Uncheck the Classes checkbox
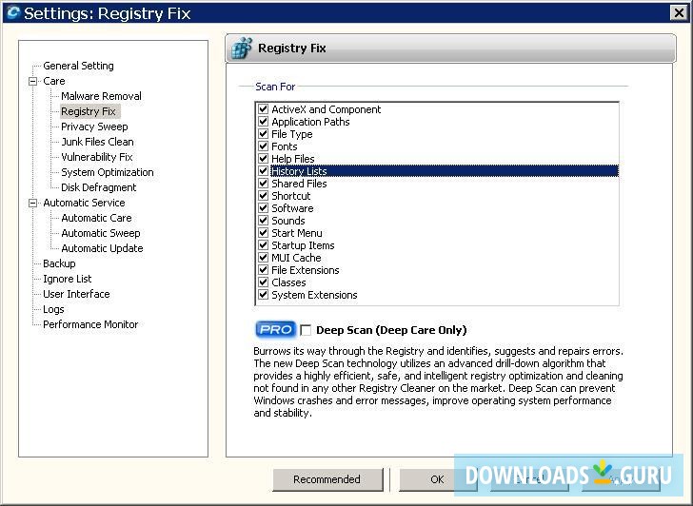 click(x=264, y=282)
